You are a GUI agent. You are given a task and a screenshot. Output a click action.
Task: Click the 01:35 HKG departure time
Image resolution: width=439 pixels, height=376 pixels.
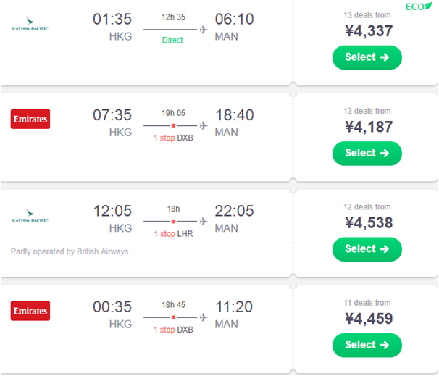[x=112, y=20]
